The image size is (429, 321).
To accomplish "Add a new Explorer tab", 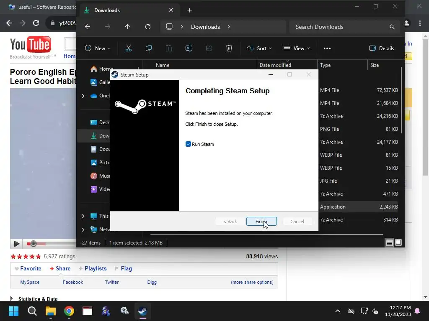I will click(189, 10).
